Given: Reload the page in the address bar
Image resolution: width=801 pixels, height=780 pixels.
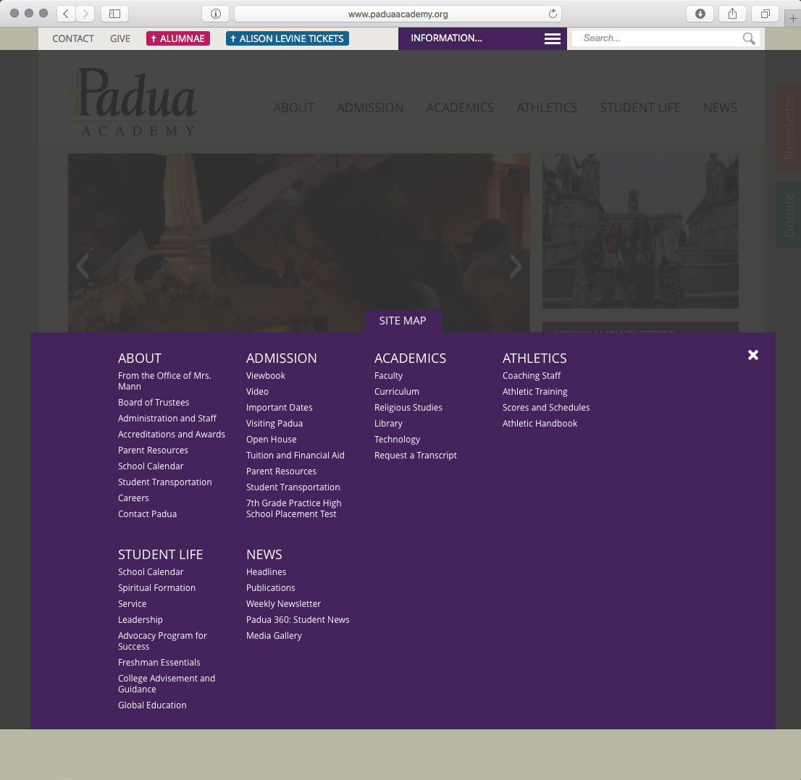Looking at the screenshot, I should click(x=552, y=14).
